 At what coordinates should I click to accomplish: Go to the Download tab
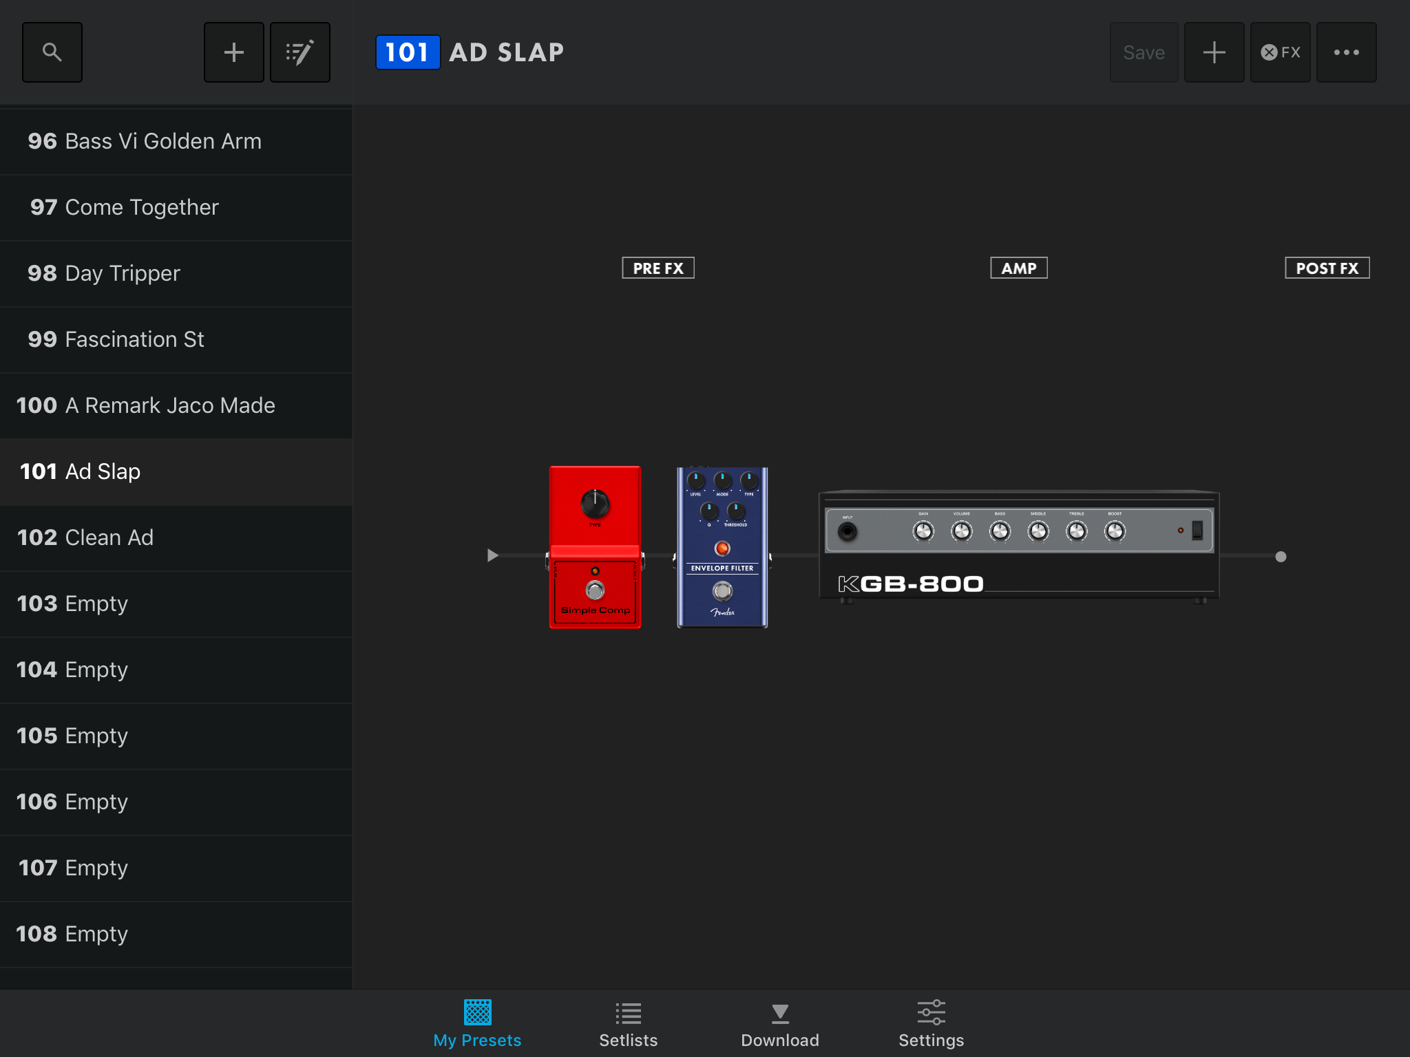tap(780, 1024)
